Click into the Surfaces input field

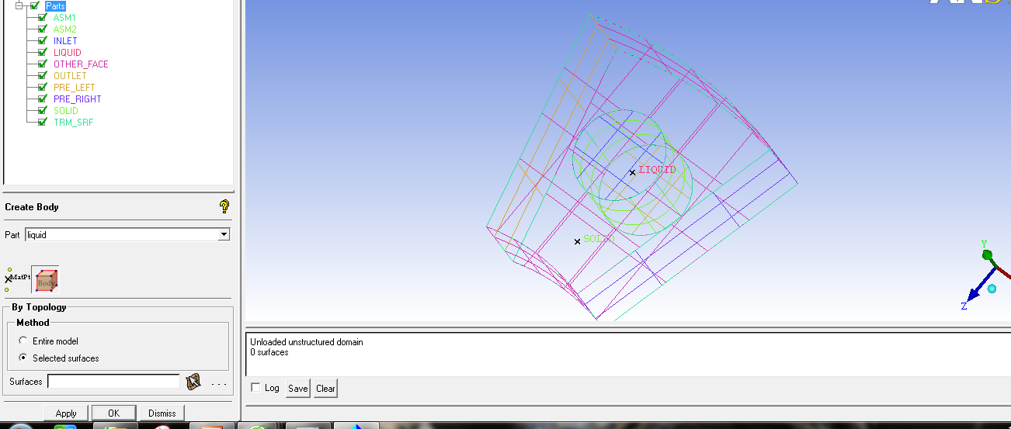pos(113,382)
